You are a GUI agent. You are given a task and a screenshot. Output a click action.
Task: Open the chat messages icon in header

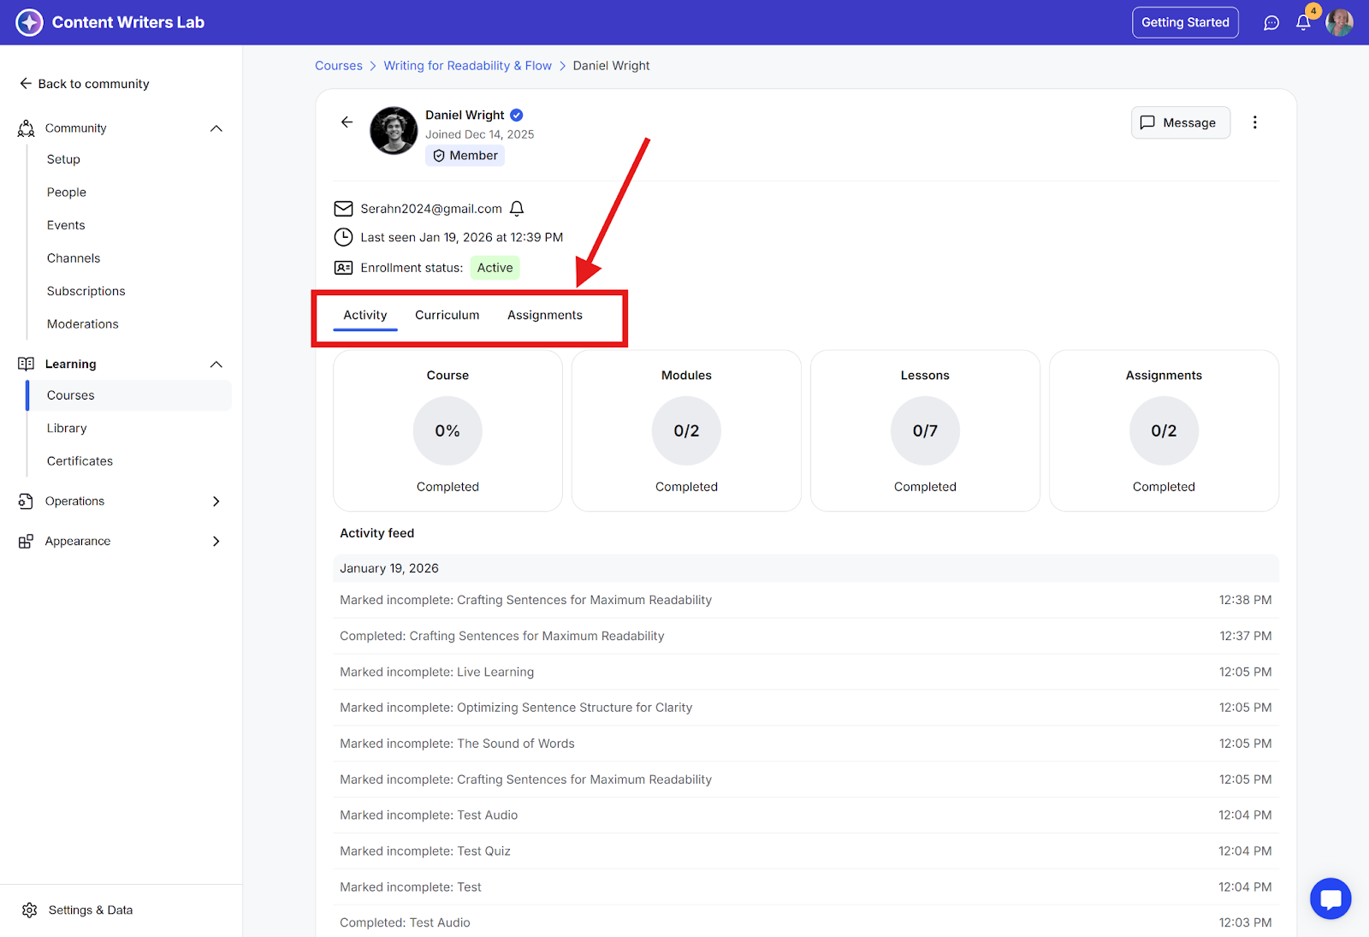(1271, 23)
